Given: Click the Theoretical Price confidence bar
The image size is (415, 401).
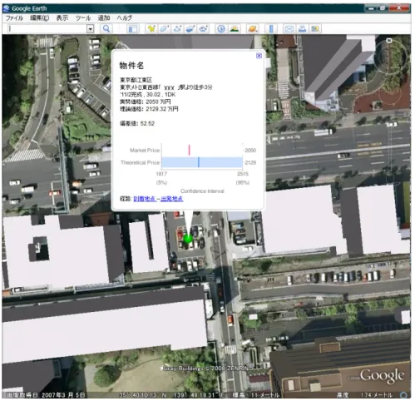Looking at the screenshot, I should pos(202,162).
